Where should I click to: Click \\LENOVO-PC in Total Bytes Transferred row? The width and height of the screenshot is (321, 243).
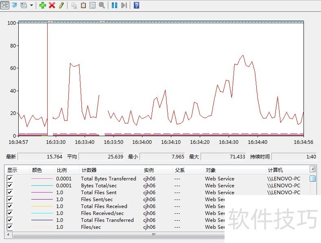click(284, 178)
